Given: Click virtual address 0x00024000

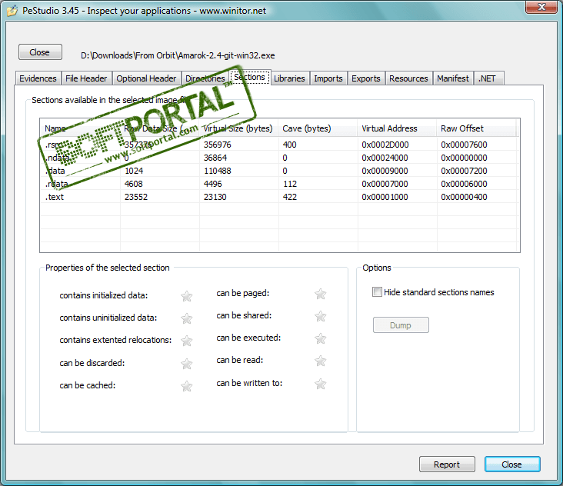Looking at the screenshot, I should tap(385, 158).
